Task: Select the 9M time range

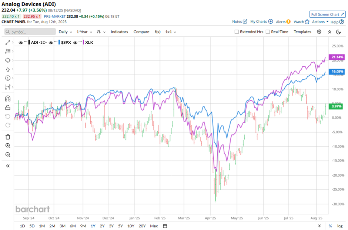Action: point(83,226)
